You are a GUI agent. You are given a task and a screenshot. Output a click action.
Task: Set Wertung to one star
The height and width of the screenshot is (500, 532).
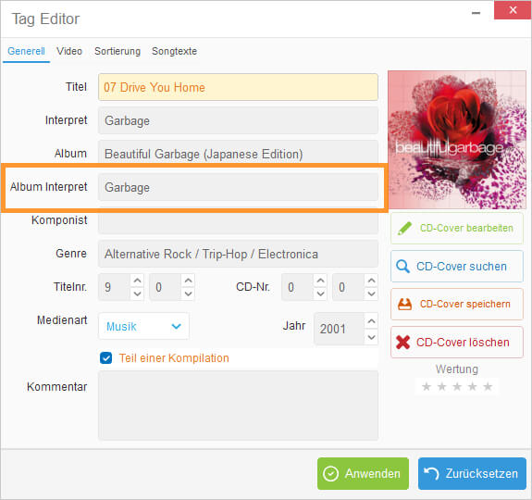[x=427, y=386]
